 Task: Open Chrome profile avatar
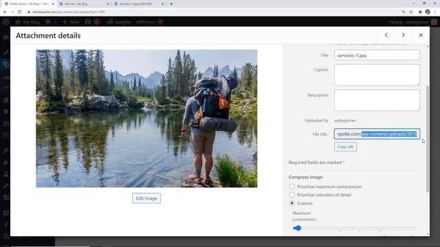pos(428,12)
